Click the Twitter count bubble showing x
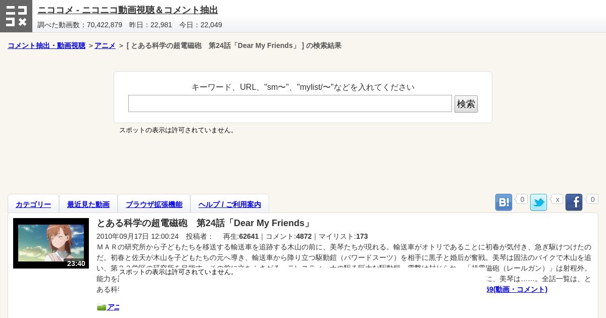 point(557,199)
